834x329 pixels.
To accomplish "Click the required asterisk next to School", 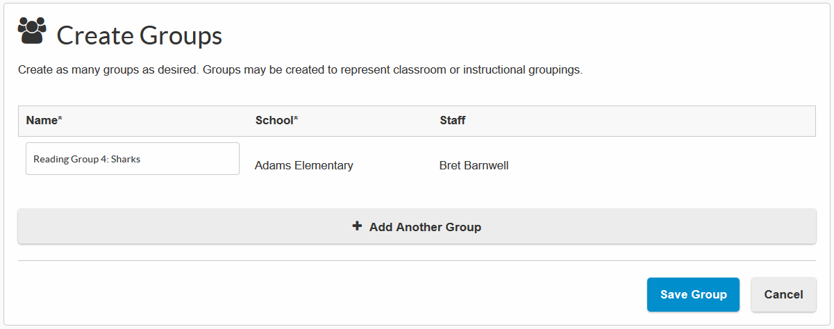I will click(296, 119).
